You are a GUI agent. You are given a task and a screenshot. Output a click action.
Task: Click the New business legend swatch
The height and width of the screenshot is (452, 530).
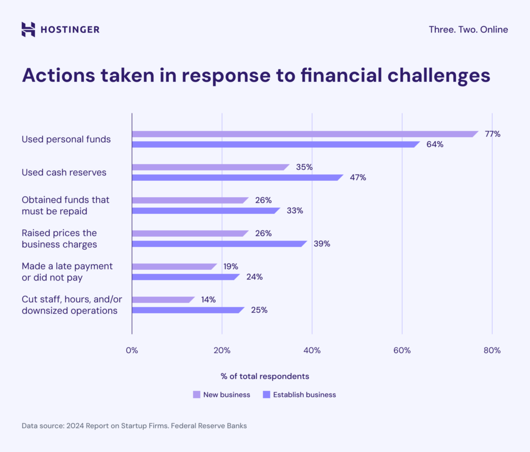[196, 395]
